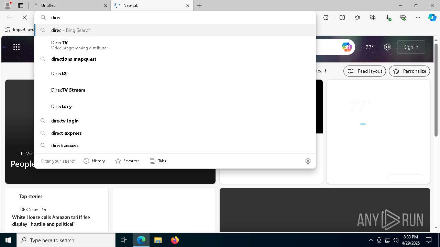Viewport: 440px width, 247px height.
Task: Open Browser essentials icon
Action: tap(403, 17)
